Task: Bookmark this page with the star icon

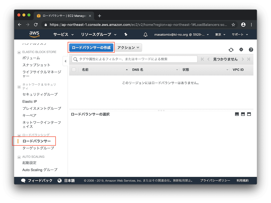Action: [233, 25]
